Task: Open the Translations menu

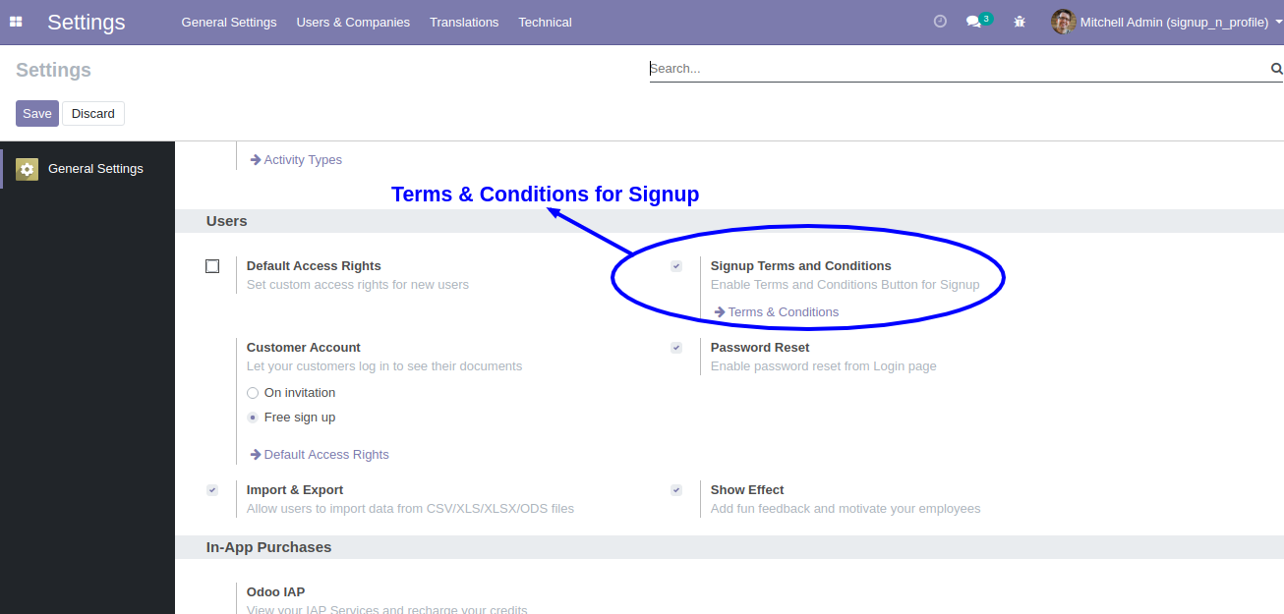Action: click(x=464, y=22)
